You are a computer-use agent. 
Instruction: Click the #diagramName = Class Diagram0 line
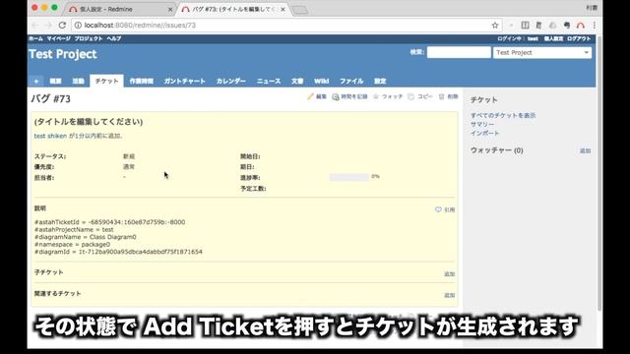[x=86, y=237]
